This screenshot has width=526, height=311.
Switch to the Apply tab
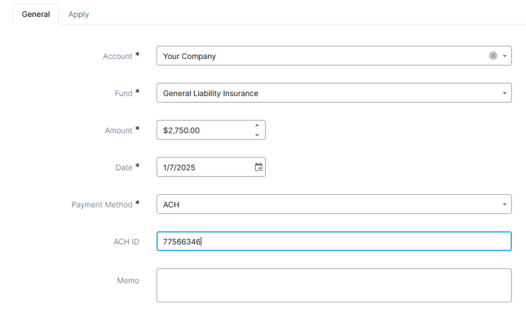(x=78, y=15)
